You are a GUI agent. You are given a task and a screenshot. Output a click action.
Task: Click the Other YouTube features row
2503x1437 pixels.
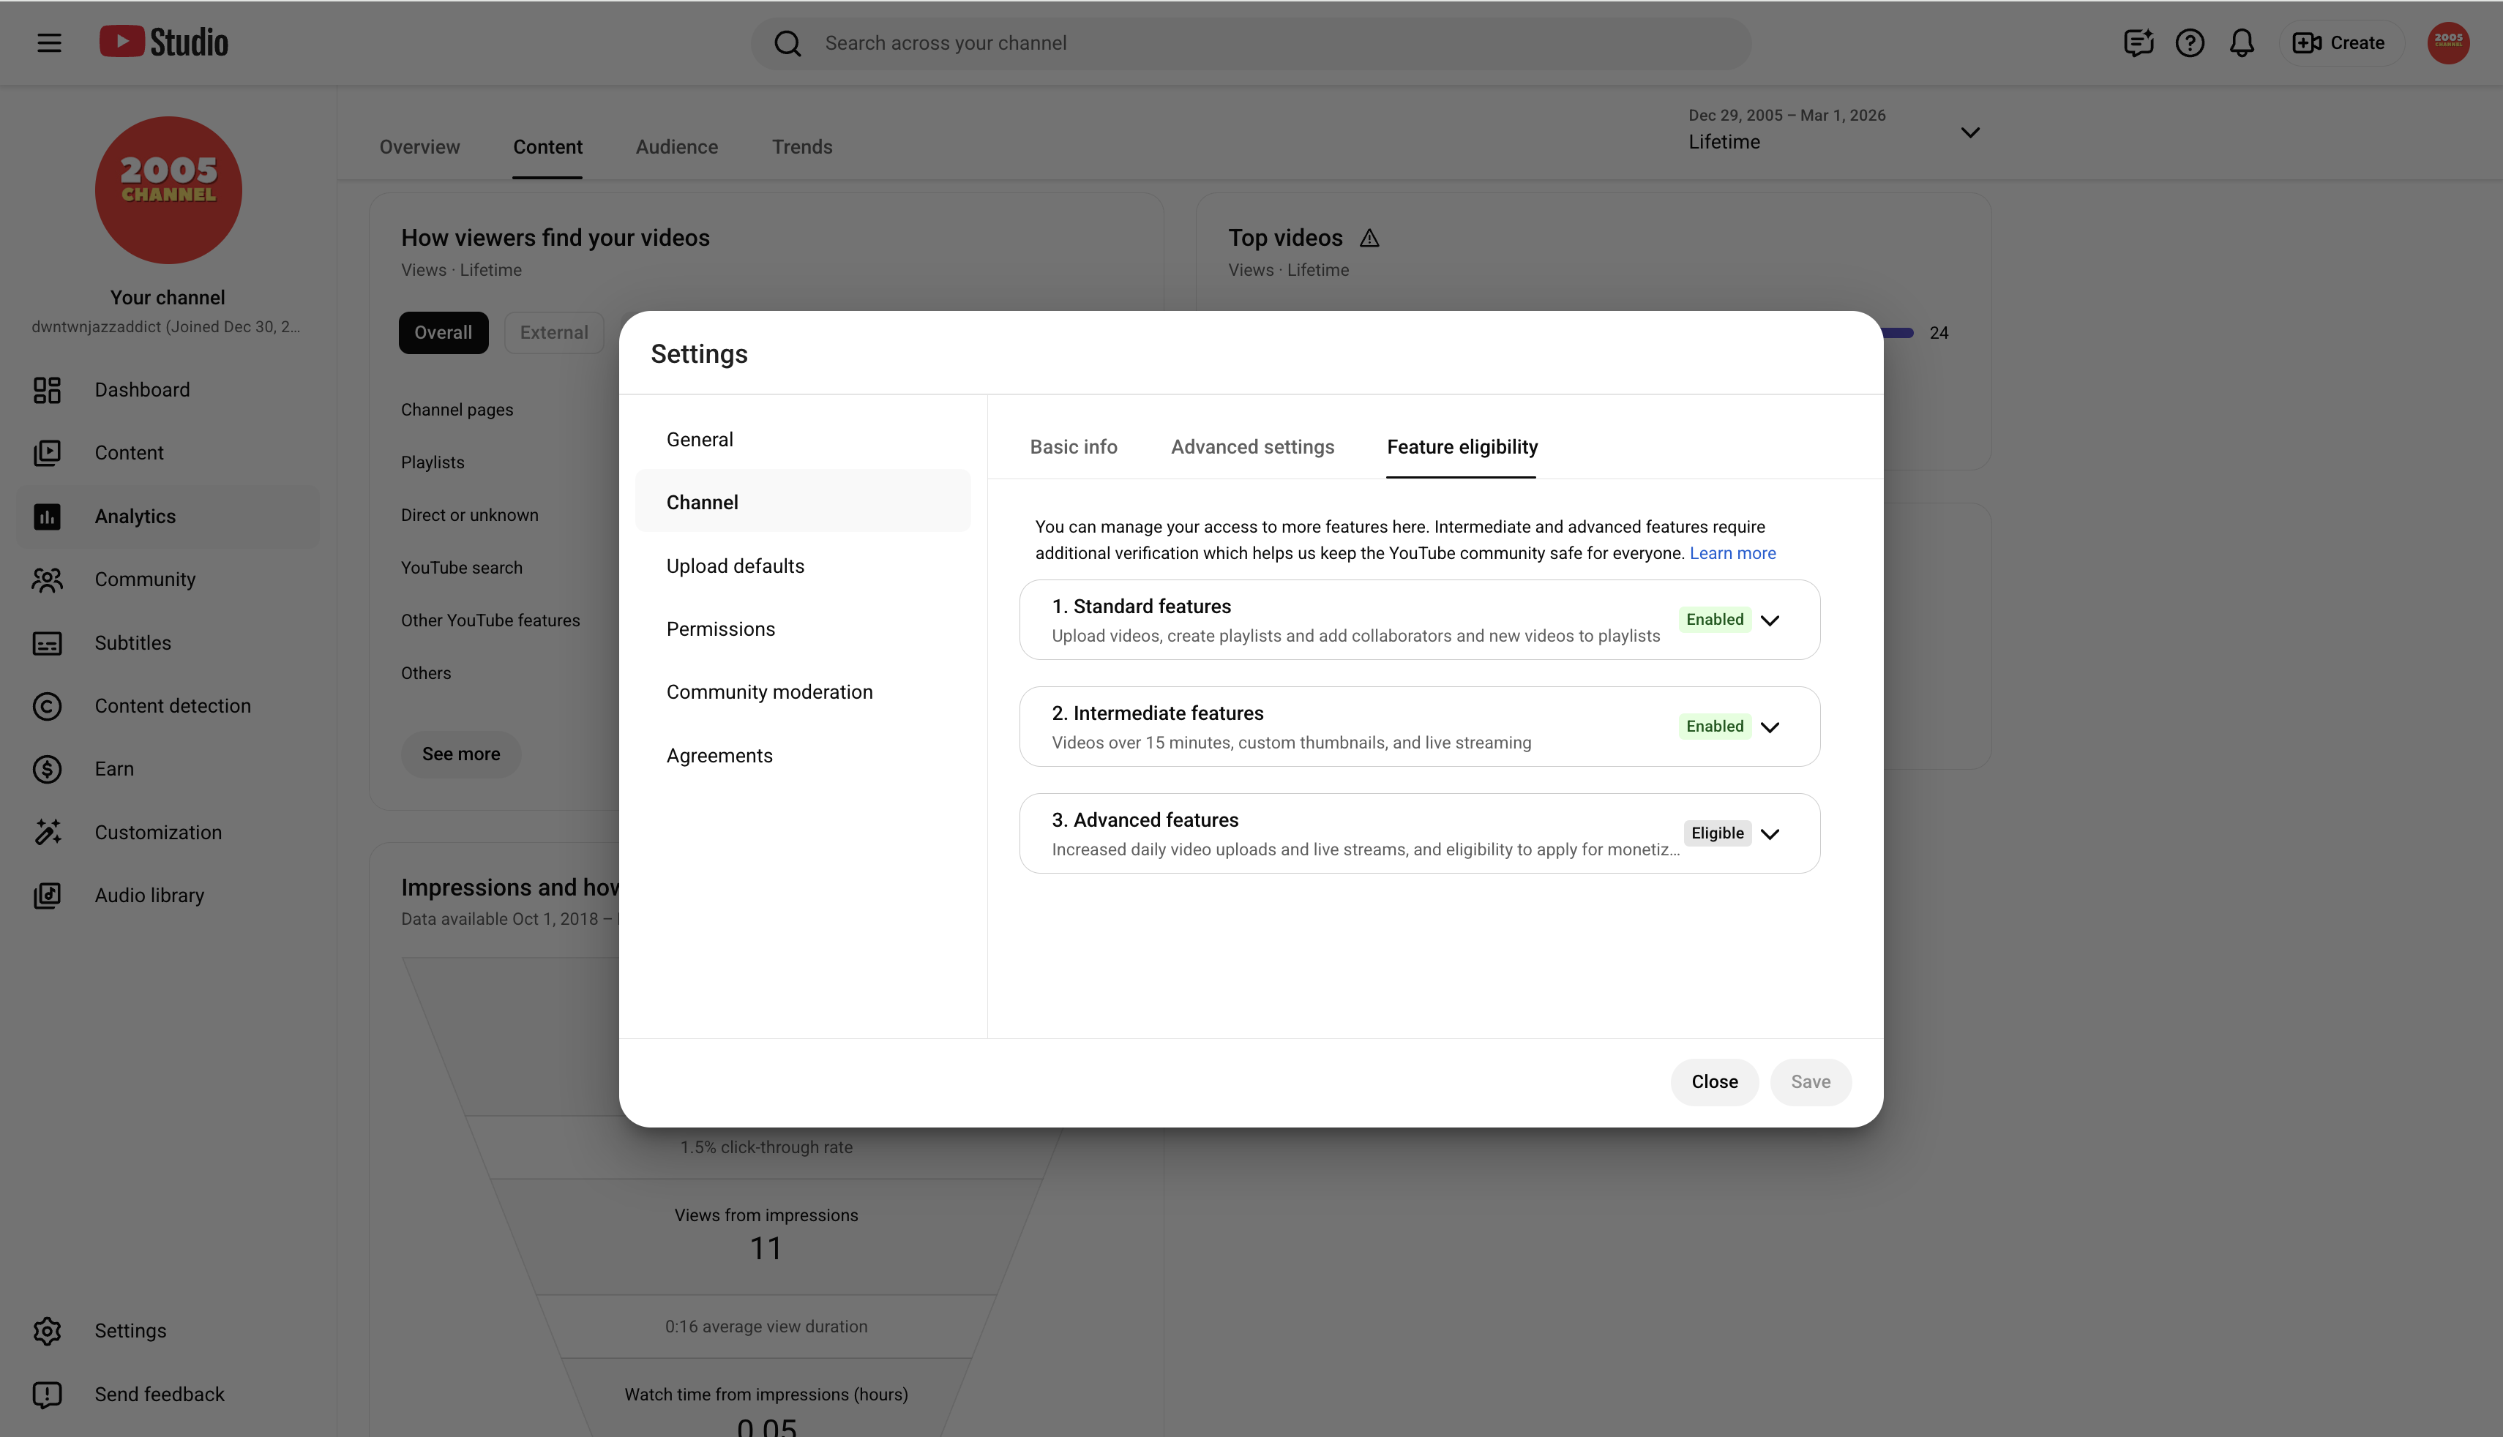(490, 620)
